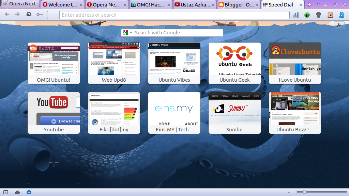Expand the view options arrow near zoom slider
The width and height of the screenshot is (349, 196).
click(x=289, y=192)
